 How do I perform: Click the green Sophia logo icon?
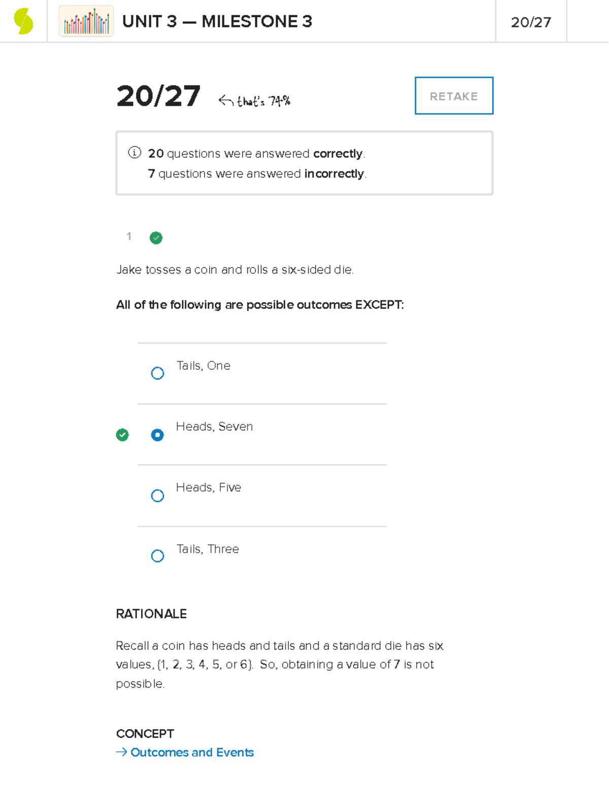click(23, 21)
